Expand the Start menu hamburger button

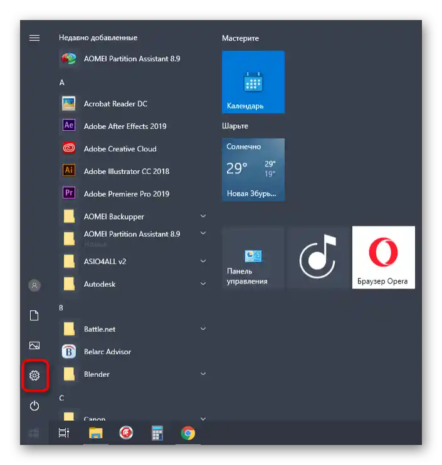point(34,38)
